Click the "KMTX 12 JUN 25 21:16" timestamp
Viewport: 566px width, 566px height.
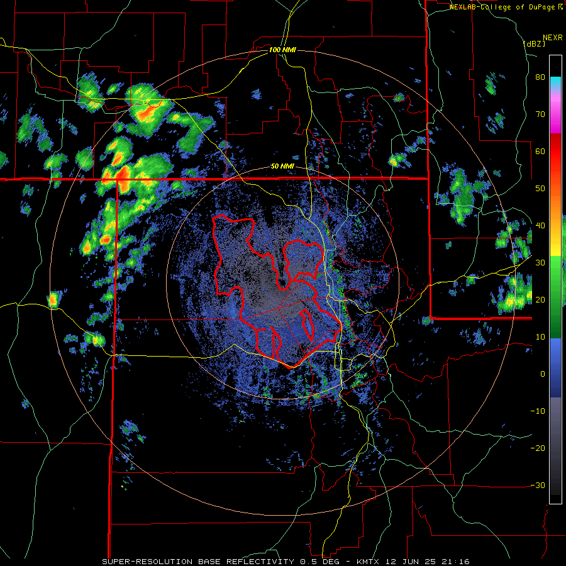click(413, 562)
